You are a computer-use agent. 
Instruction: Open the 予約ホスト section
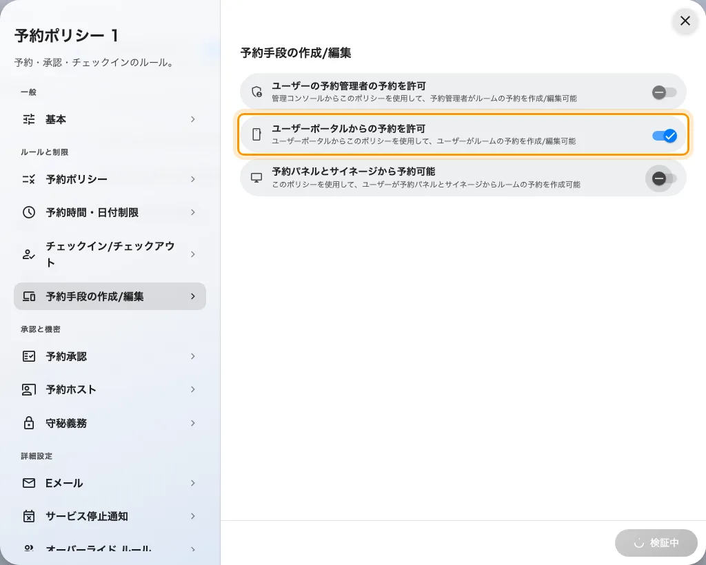tap(110, 389)
